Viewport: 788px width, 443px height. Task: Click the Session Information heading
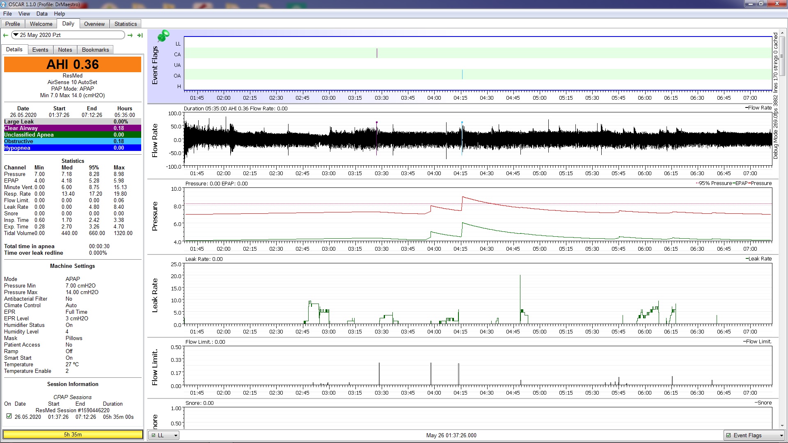coord(73,384)
